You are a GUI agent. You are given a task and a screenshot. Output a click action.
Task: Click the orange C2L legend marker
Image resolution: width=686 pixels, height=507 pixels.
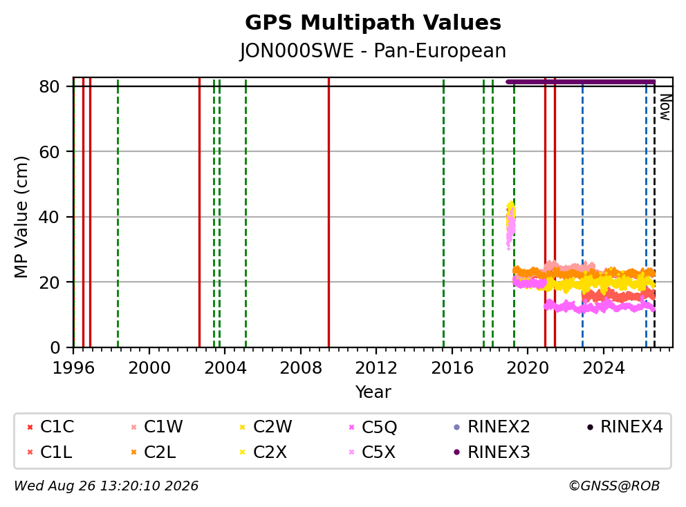coord(134,452)
